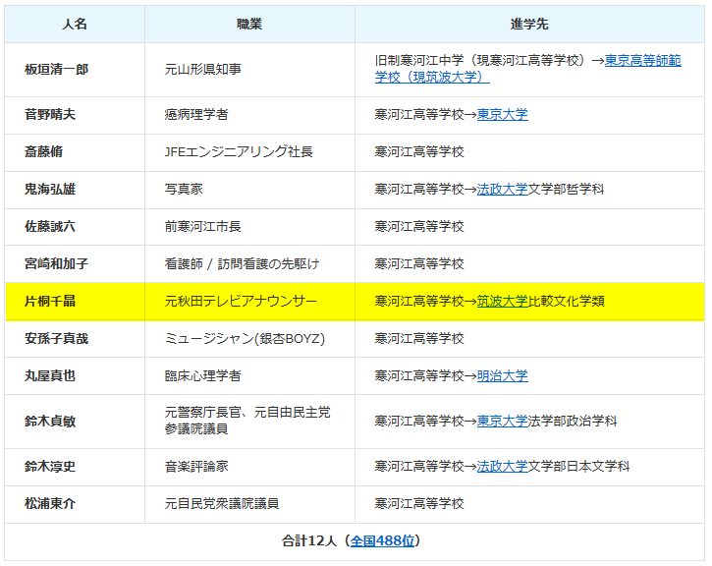This screenshot has height=566, width=712.
Task: Select 元警察庁長官、元自由民主党参議院議員 cell
Action: click(247, 421)
